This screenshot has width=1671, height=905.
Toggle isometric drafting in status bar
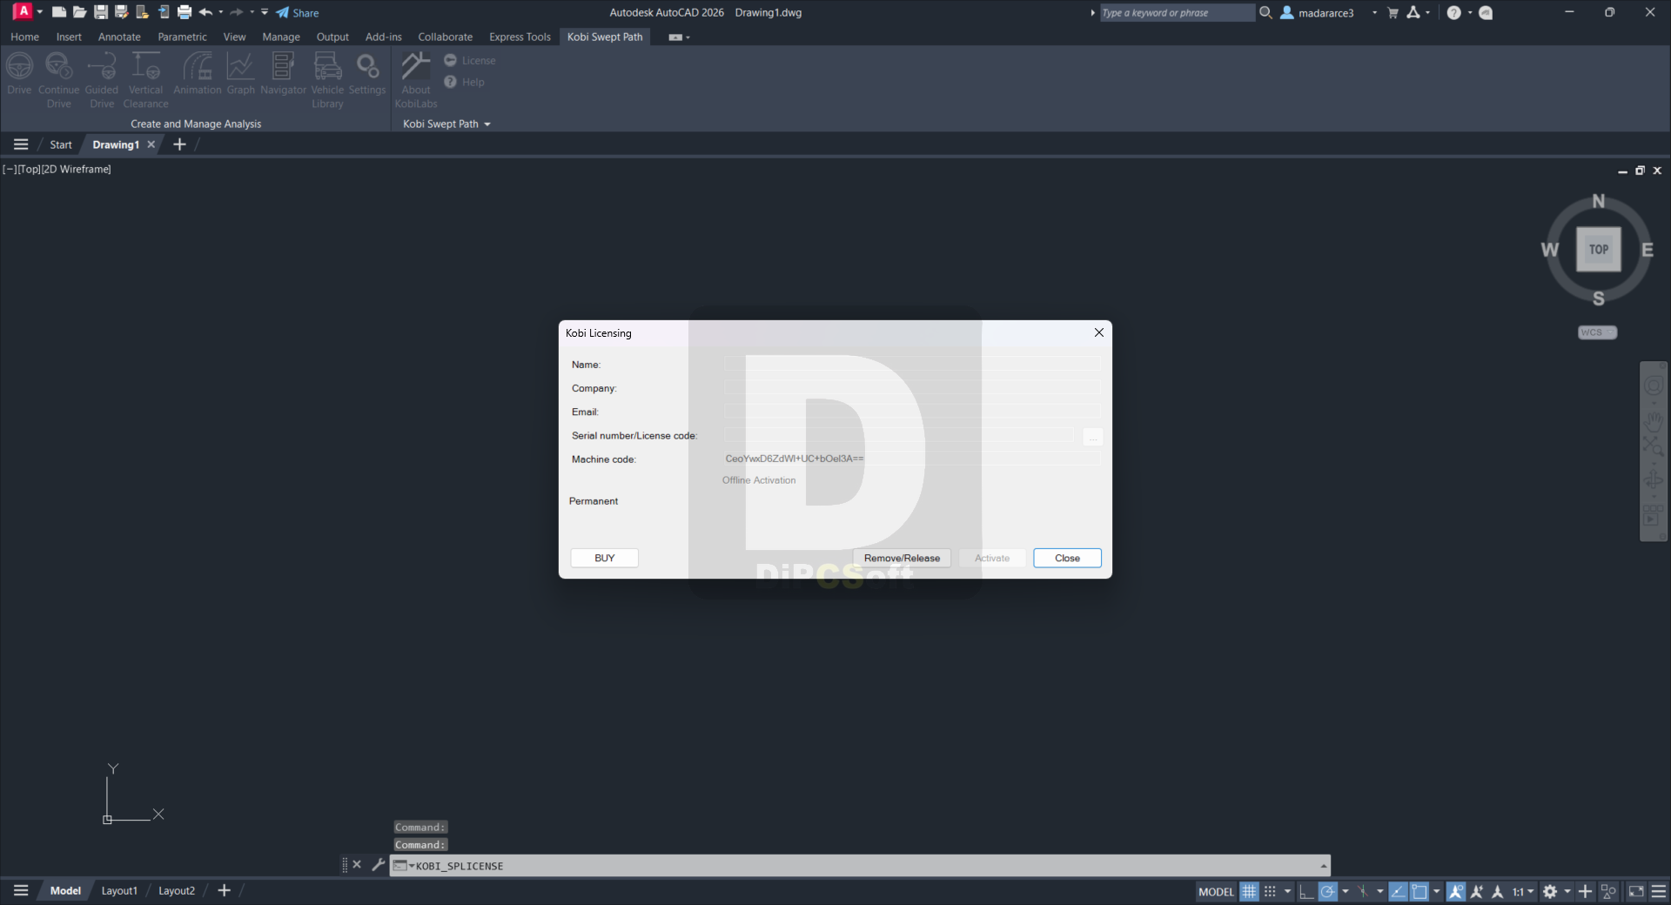(x=1363, y=891)
